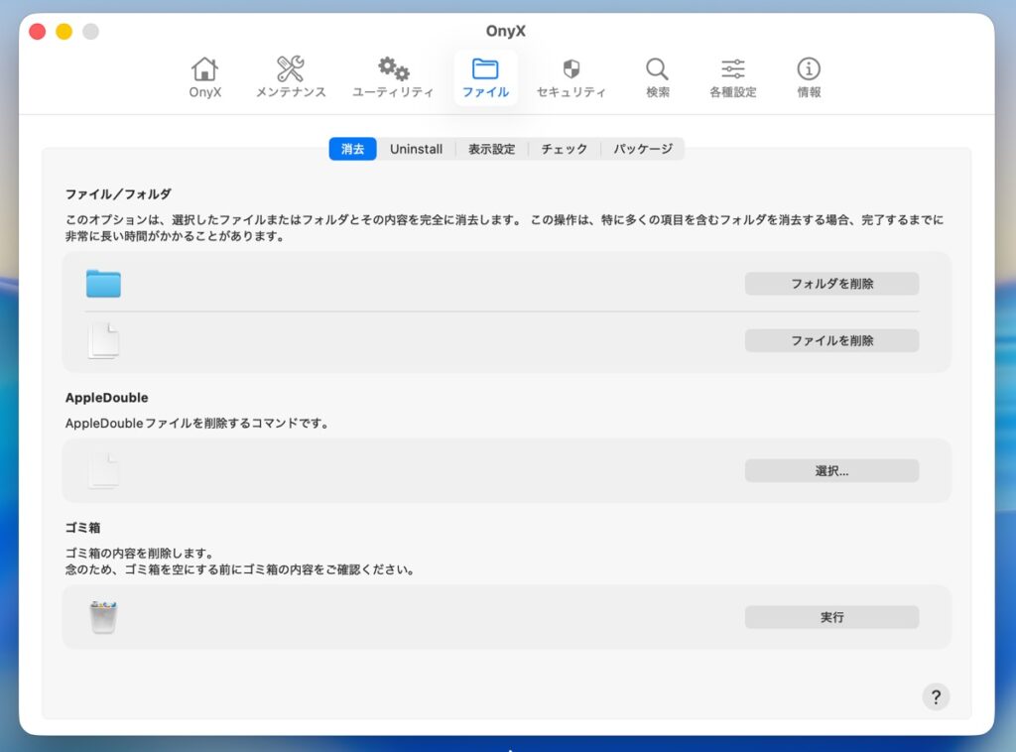Switch to the 消去 tab
1016x752 pixels.
[x=352, y=149]
